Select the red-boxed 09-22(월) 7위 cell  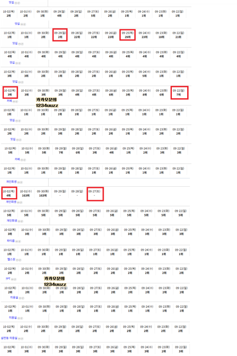pos(179,93)
